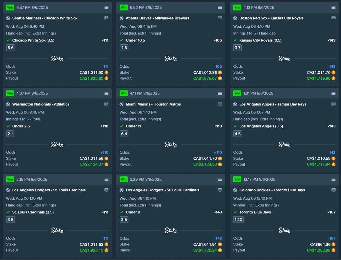Open menu icon on Los Angeles Angels slip
Image resolution: width=341 pixels, height=260 pixels.
[334, 93]
